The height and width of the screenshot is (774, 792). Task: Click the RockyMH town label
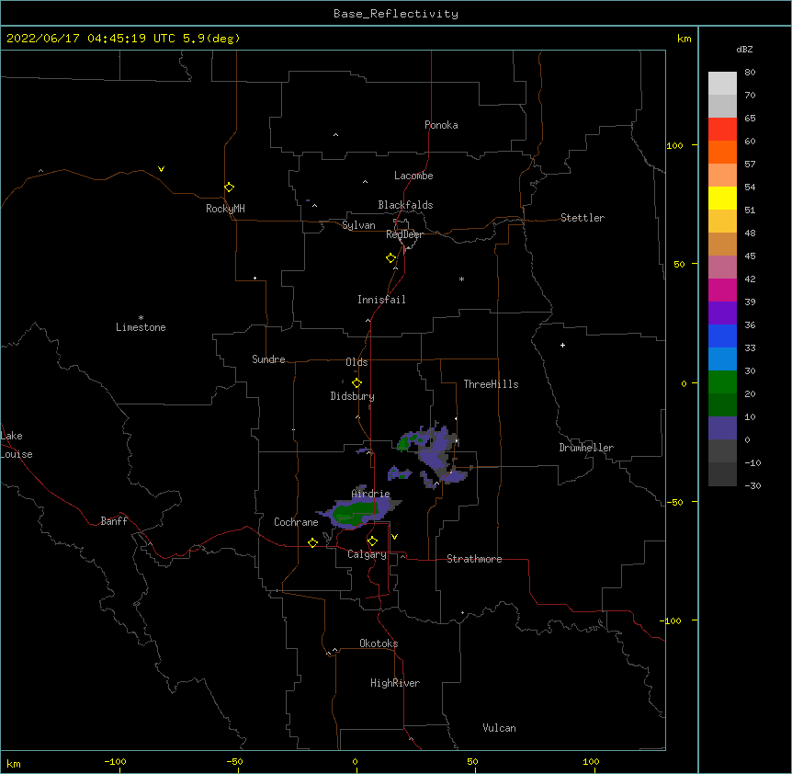225,209
